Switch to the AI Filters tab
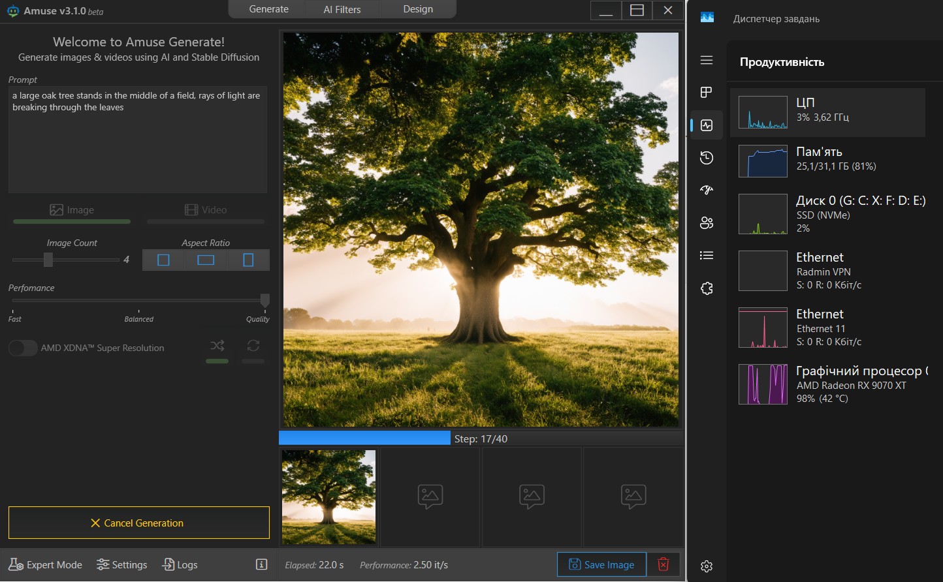This screenshot has width=943, height=582. click(342, 9)
